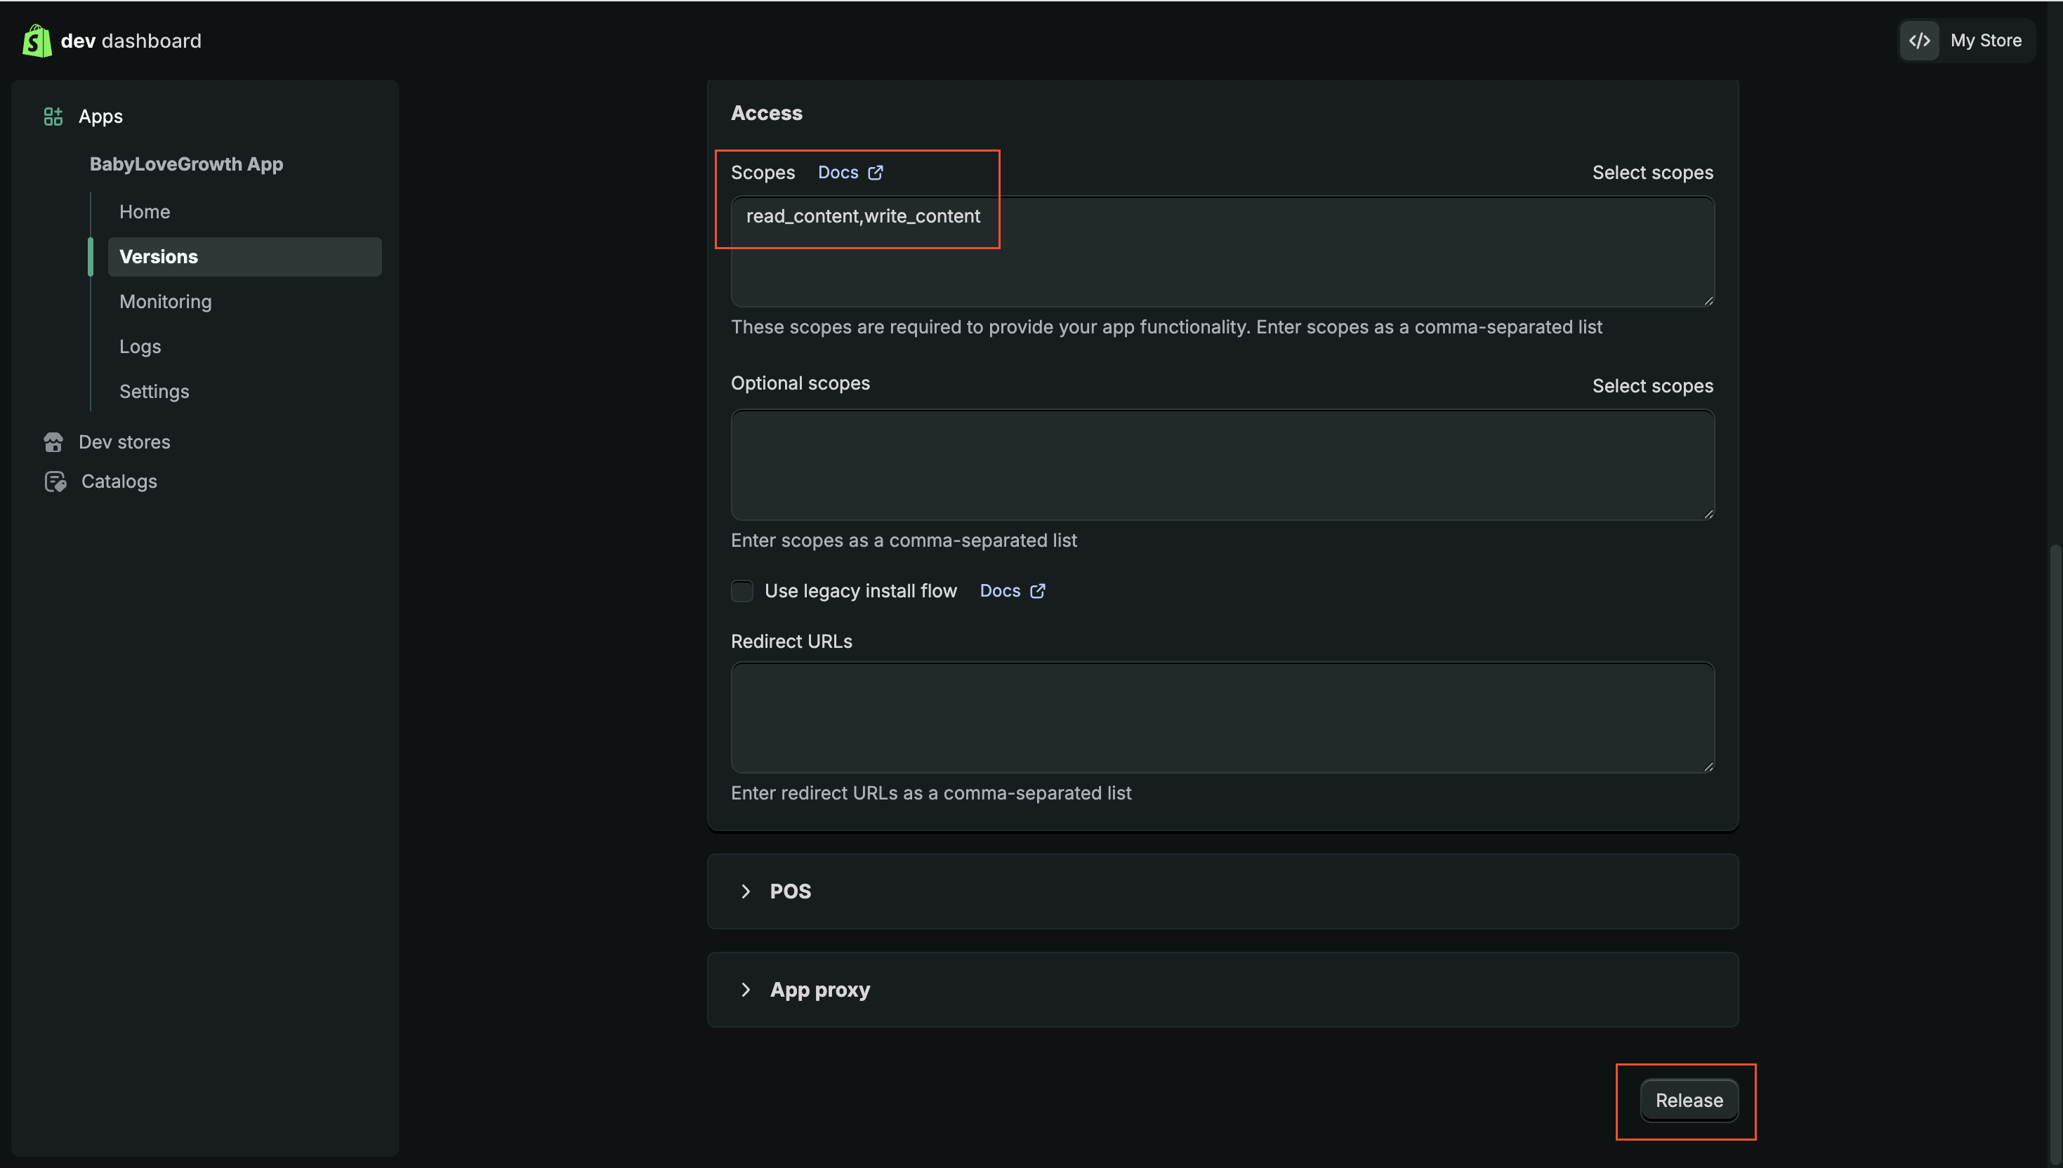2063x1168 pixels.
Task: Click the Catalogs icon in sidebar
Action: click(x=55, y=482)
